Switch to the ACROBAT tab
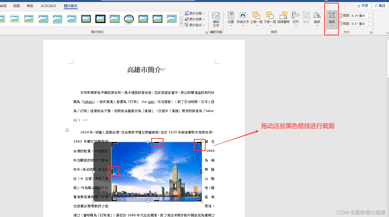This screenshot has width=389, height=217. 48,6
